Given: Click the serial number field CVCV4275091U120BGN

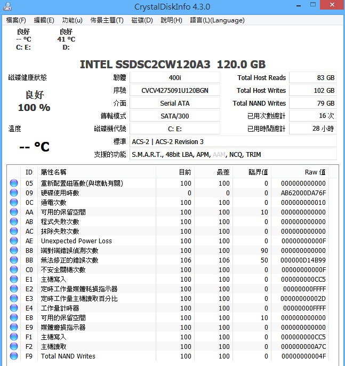Looking at the screenshot, I should point(175,90).
